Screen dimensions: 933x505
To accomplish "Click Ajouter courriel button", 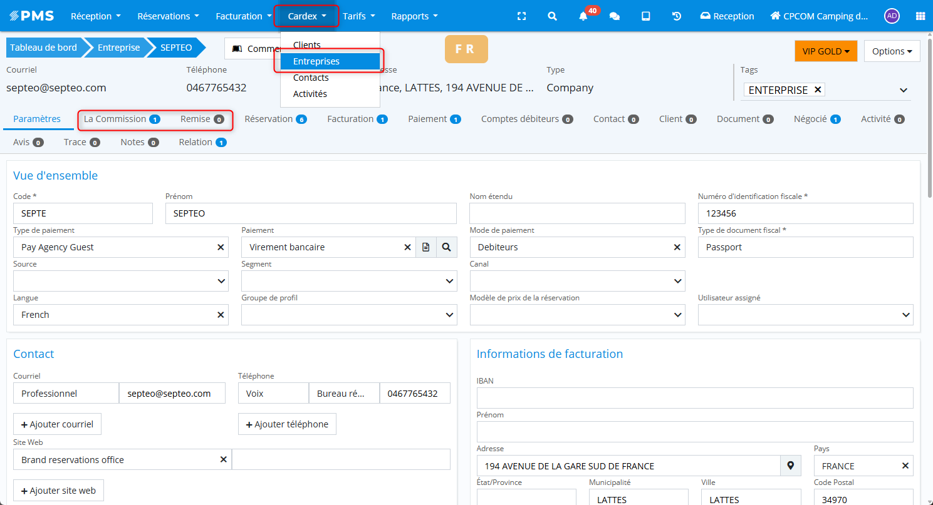I will tap(57, 424).
